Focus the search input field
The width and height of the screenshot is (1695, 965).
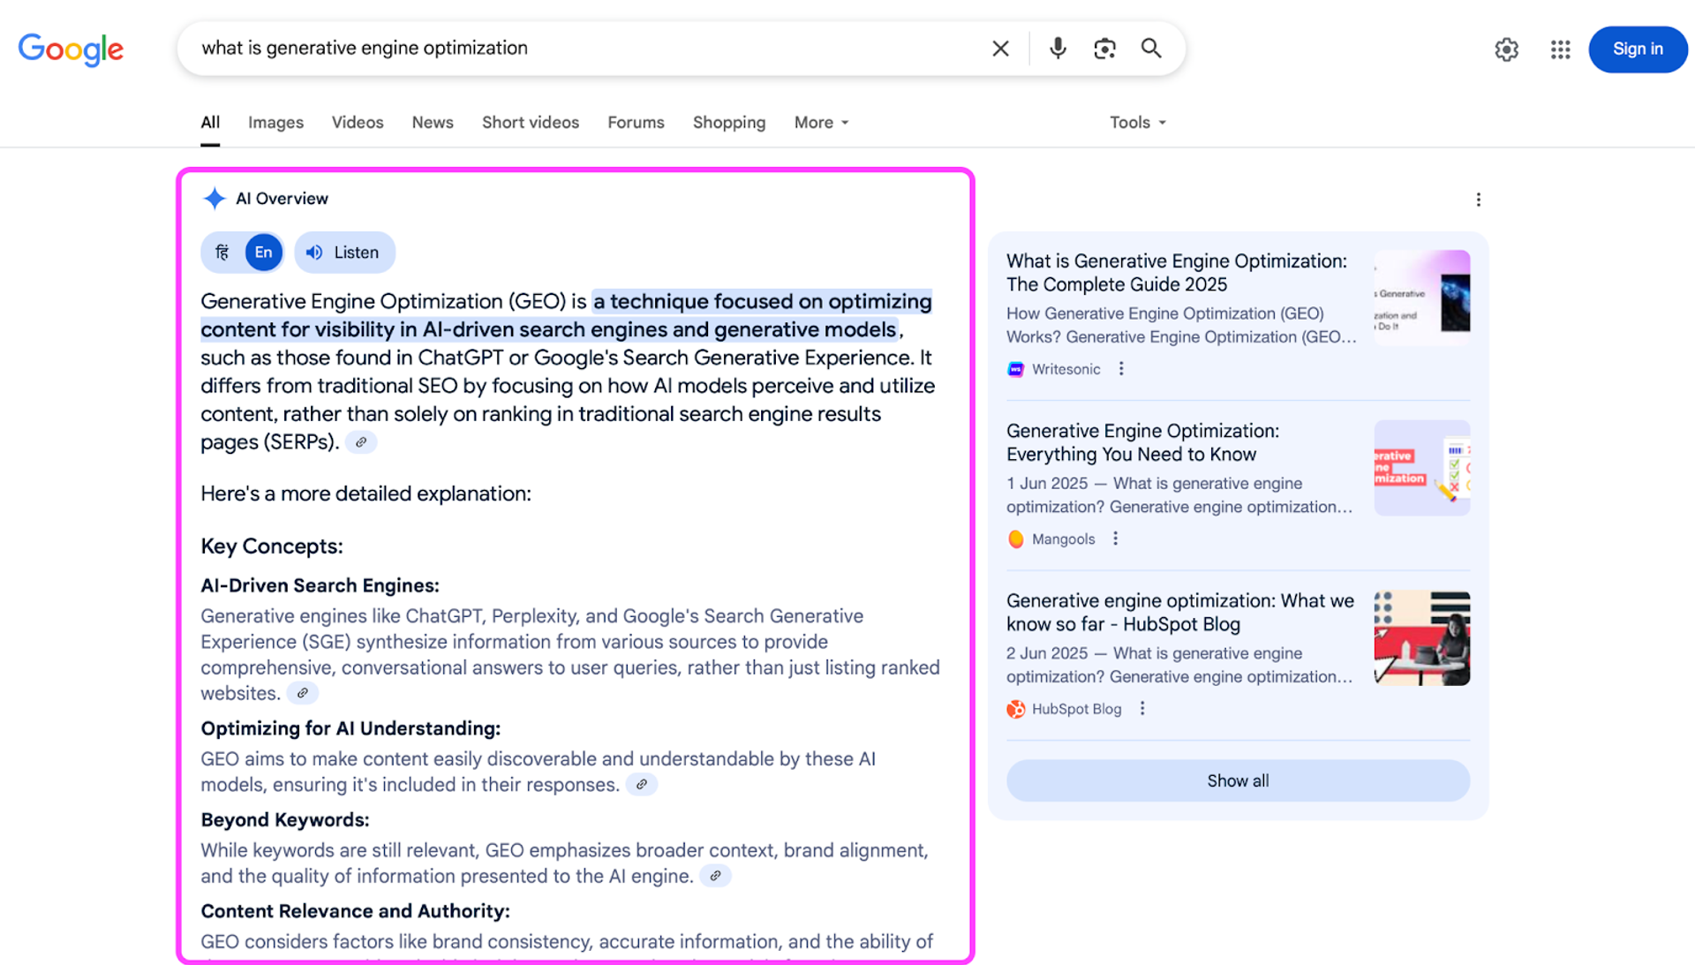pyautogui.click(x=583, y=49)
